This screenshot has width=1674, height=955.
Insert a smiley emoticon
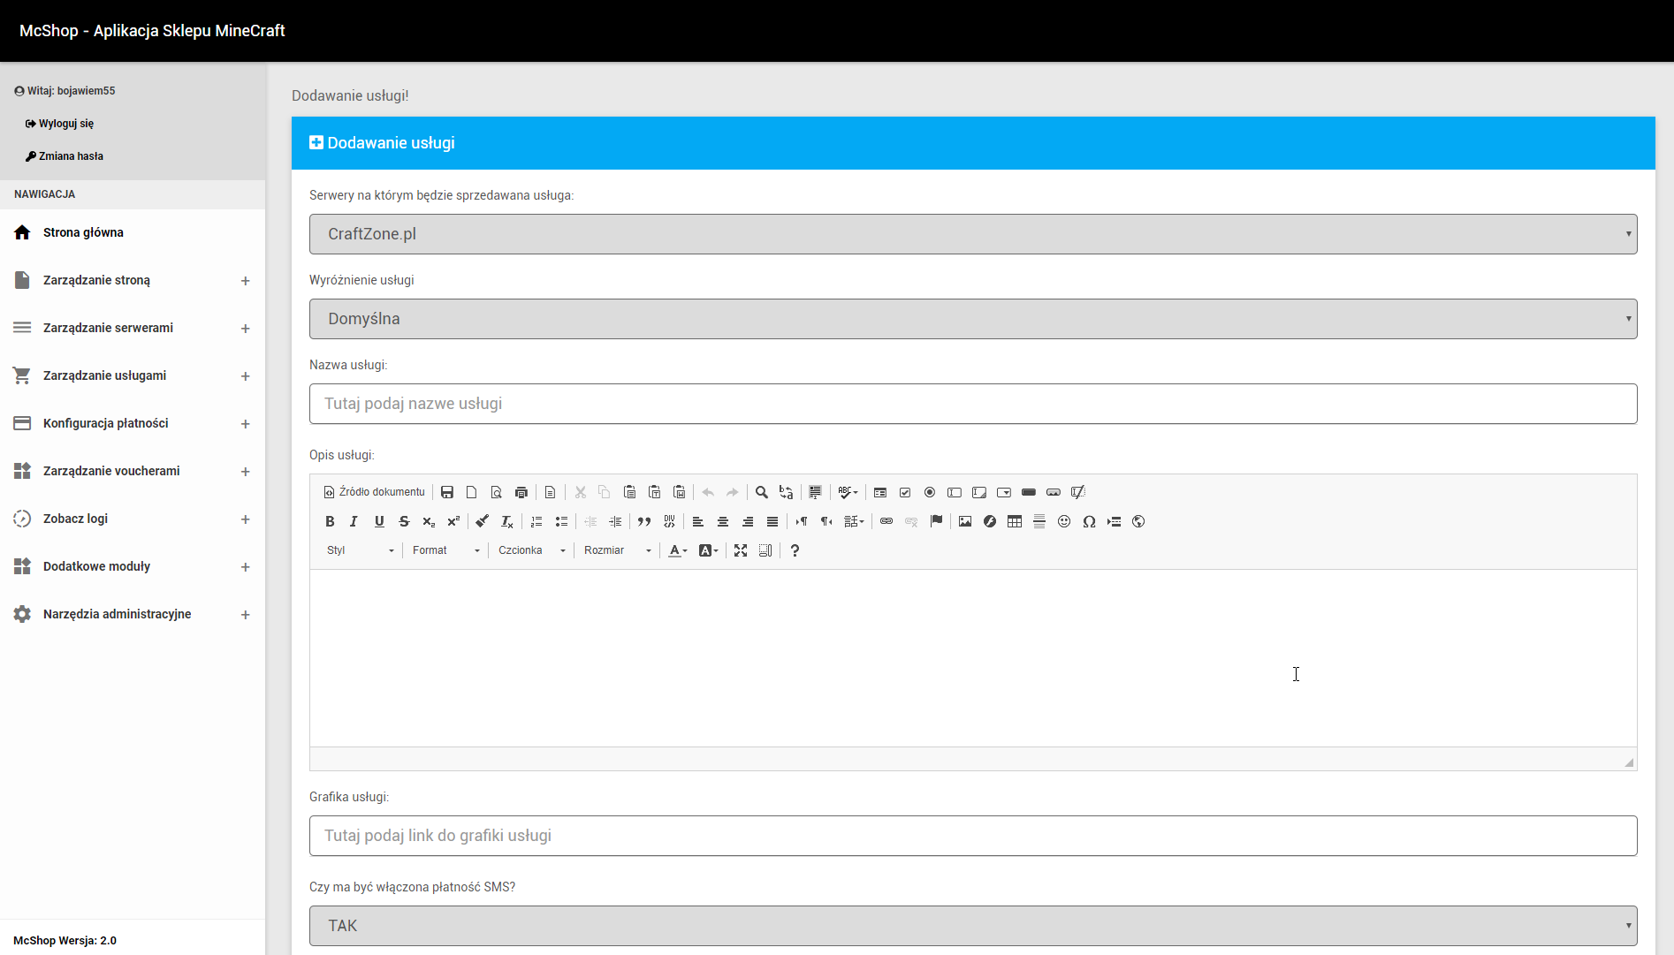[1064, 521]
